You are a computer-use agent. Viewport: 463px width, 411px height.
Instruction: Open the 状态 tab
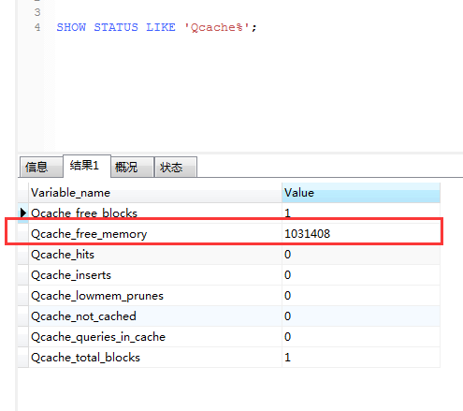click(176, 168)
